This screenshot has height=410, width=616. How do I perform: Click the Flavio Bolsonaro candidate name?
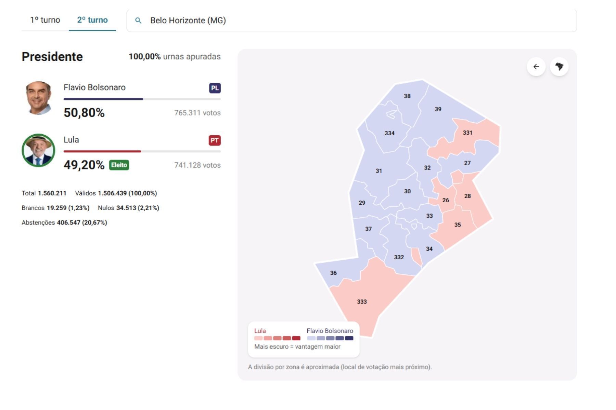click(x=94, y=87)
